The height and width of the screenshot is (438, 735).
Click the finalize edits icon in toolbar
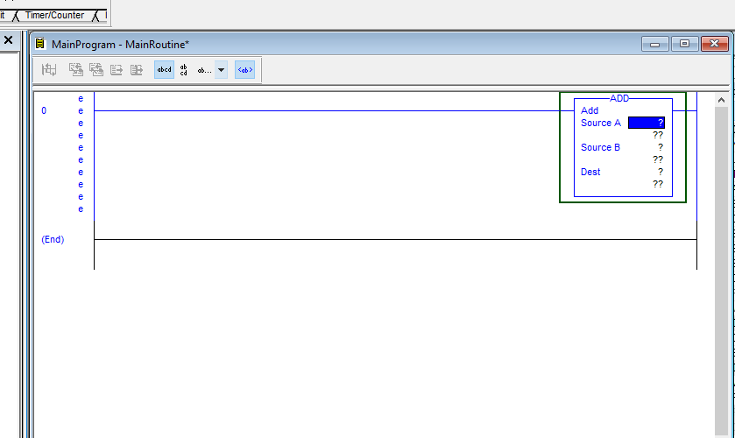[137, 70]
